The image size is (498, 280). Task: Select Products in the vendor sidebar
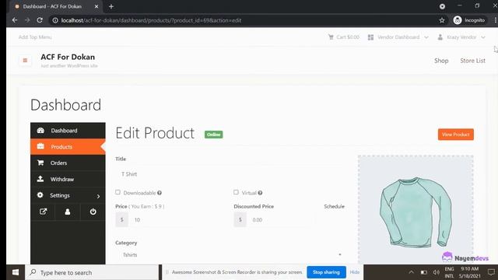pyautogui.click(x=68, y=147)
